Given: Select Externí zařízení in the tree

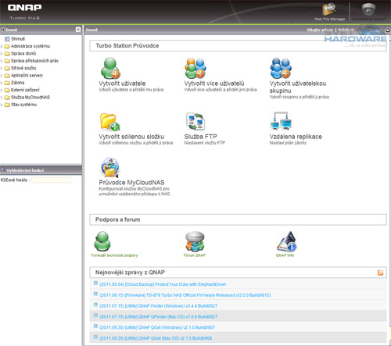Looking at the screenshot, I should click(25, 90).
